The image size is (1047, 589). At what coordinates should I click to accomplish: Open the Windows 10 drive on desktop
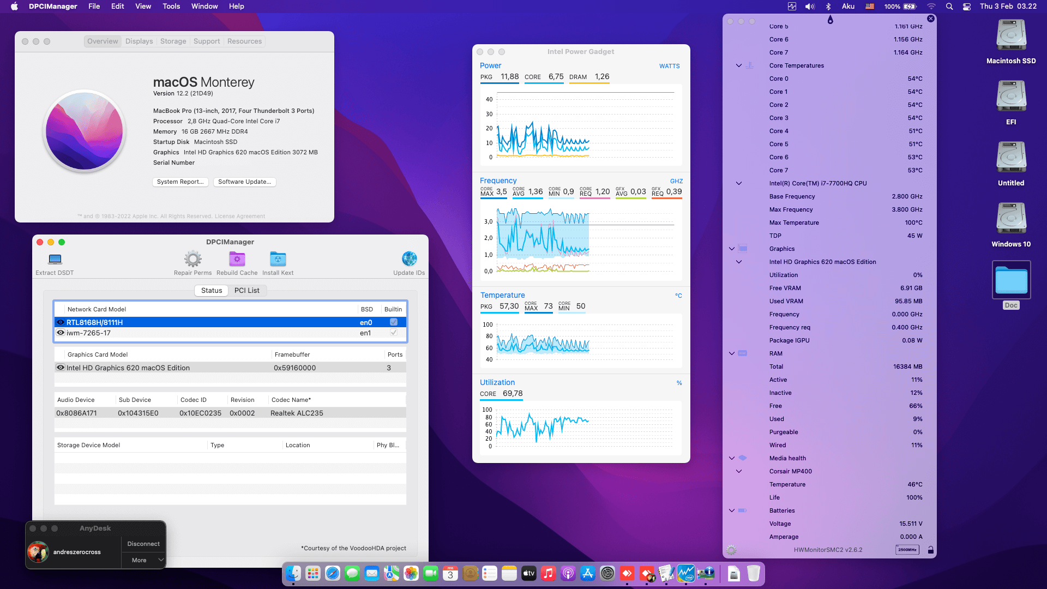[1011, 218]
